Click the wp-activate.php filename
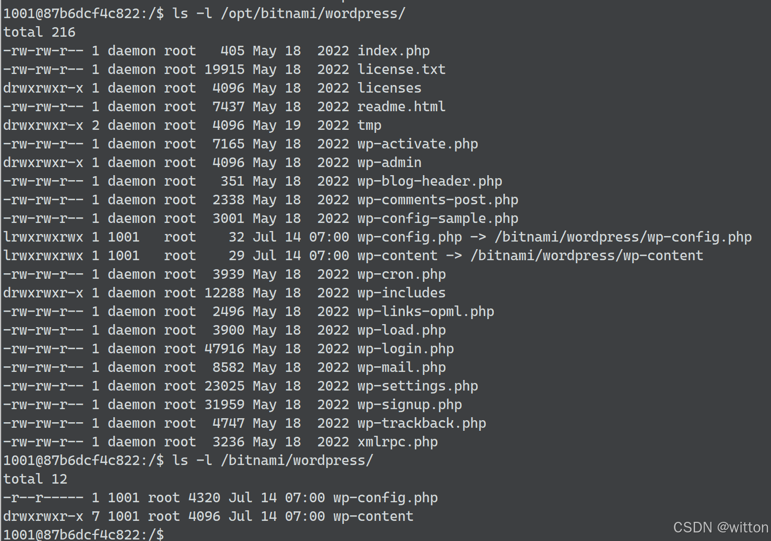Screen dimensions: 771x541 pos(417,144)
